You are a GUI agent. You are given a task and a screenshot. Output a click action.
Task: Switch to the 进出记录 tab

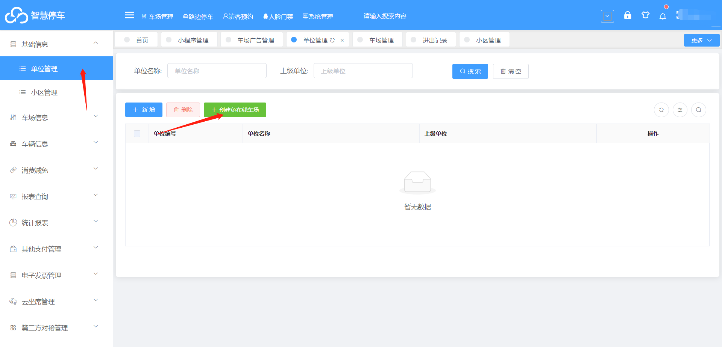(x=431, y=39)
